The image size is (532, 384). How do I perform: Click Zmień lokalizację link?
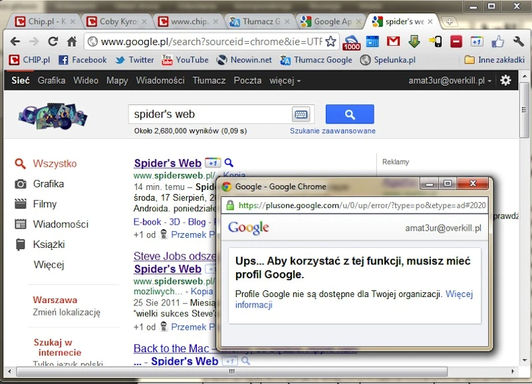tap(66, 312)
